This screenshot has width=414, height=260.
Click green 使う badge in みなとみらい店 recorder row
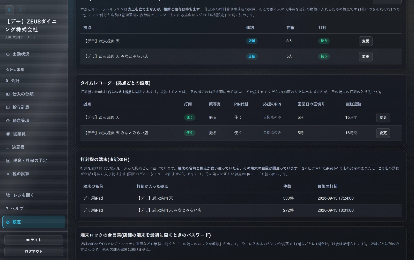[190, 133]
